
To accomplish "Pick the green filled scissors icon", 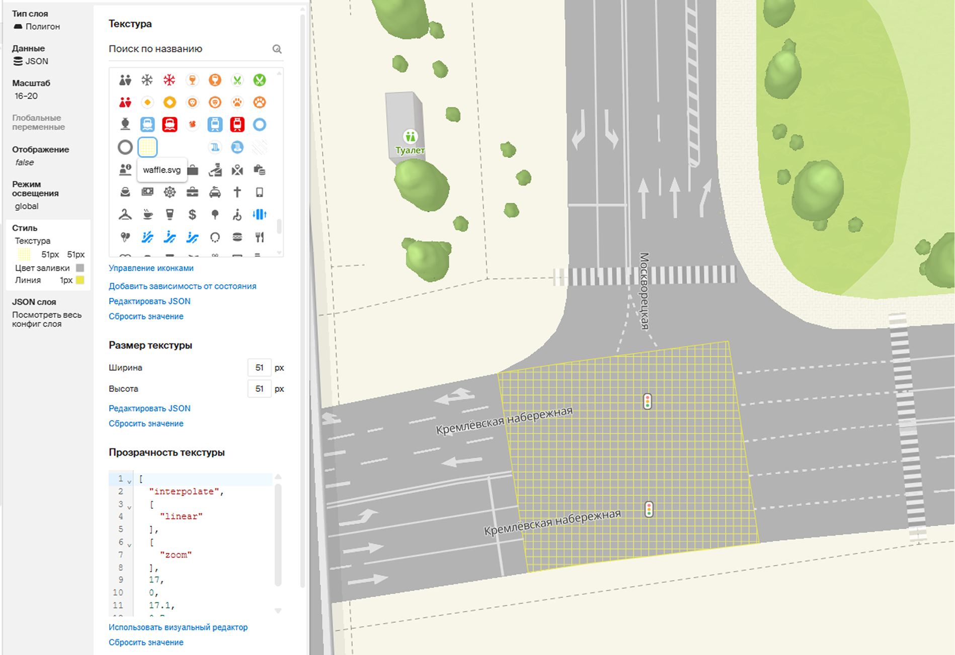I will 260,80.
